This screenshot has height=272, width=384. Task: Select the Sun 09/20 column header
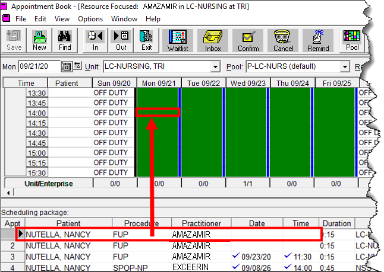click(114, 84)
